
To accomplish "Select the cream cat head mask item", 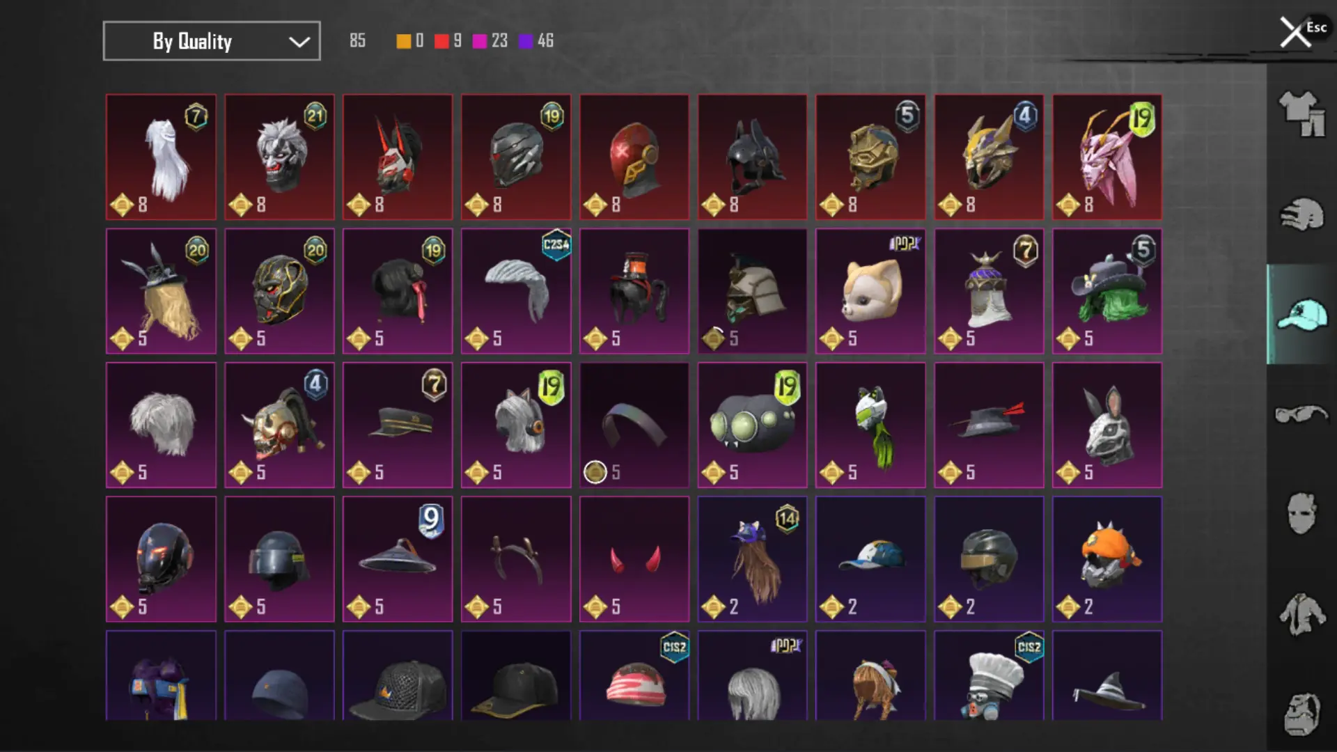I will (x=870, y=291).
